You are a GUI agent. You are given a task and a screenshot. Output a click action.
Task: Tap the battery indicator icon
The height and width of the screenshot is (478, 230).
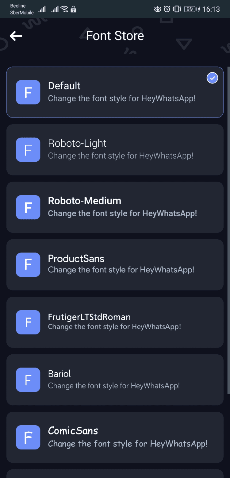tap(190, 9)
